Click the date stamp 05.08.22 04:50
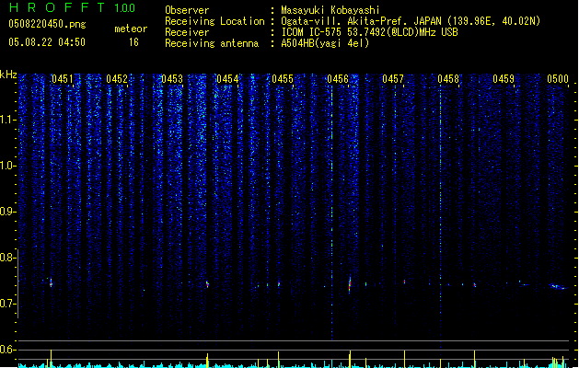Viewport: 579px width, 368px height. (x=47, y=42)
